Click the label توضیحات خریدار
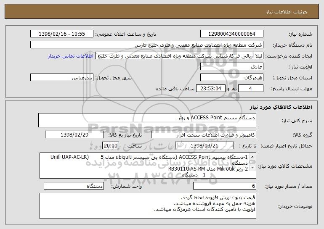This screenshot has width=324, height=229. tap(295, 206)
